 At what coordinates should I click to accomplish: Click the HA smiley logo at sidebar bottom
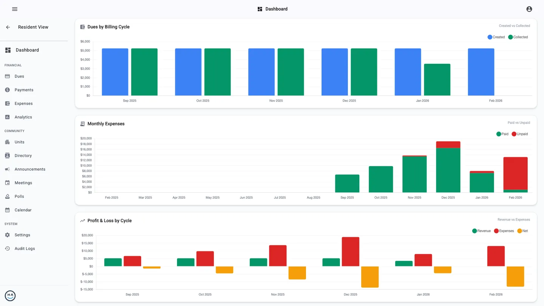[x=10, y=296]
